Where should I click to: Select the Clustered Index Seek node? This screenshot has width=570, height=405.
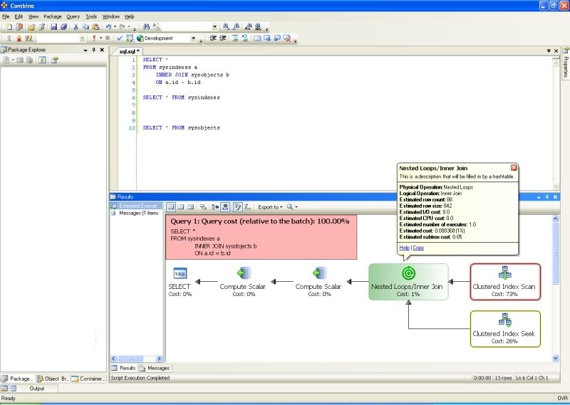pyautogui.click(x=505, y=328)
